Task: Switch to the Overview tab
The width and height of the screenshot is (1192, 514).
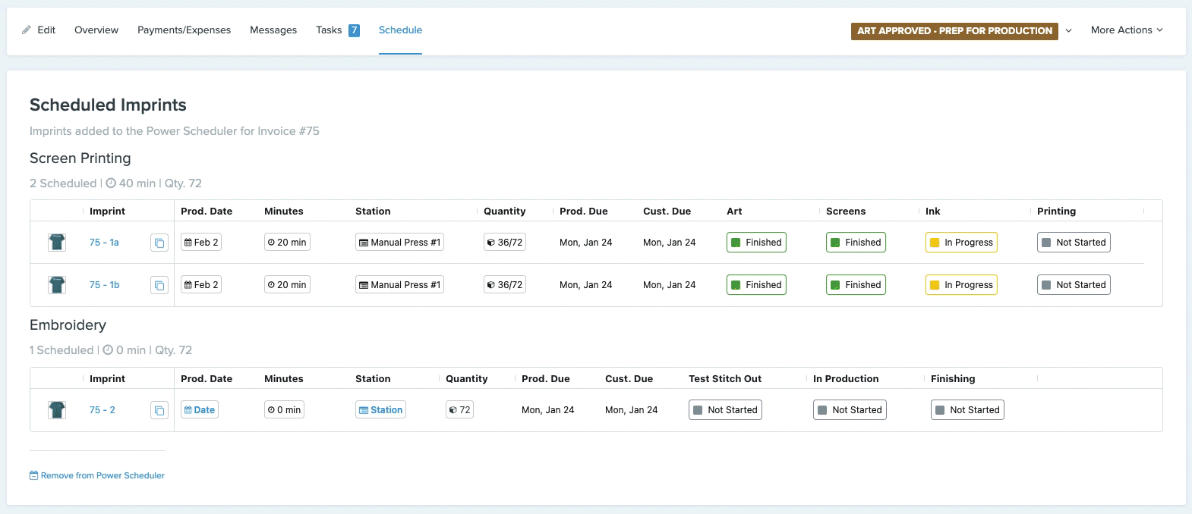Action: pyautogui.click(x=96, y=30)
